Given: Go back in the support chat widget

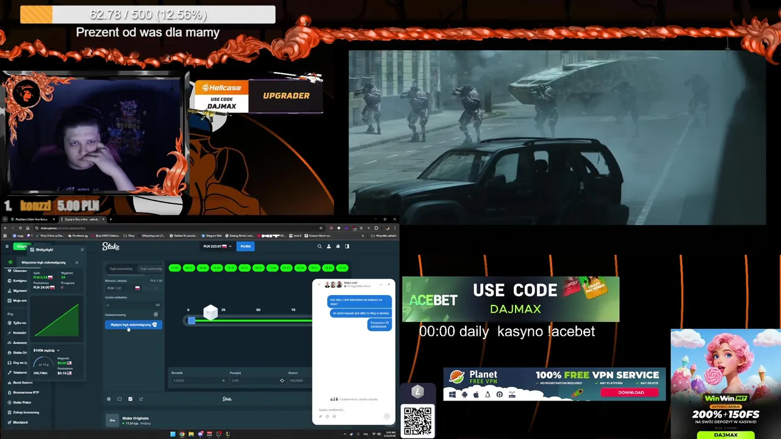Looking at the screenshot, I should tap(319, 284).
